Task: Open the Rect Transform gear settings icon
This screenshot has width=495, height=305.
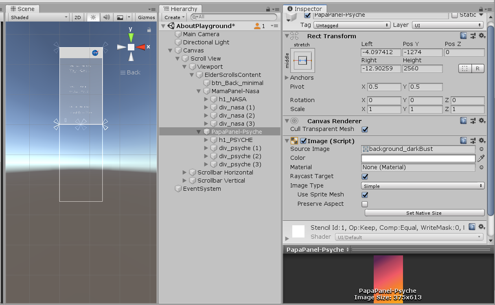Action: tap(482, 36)
